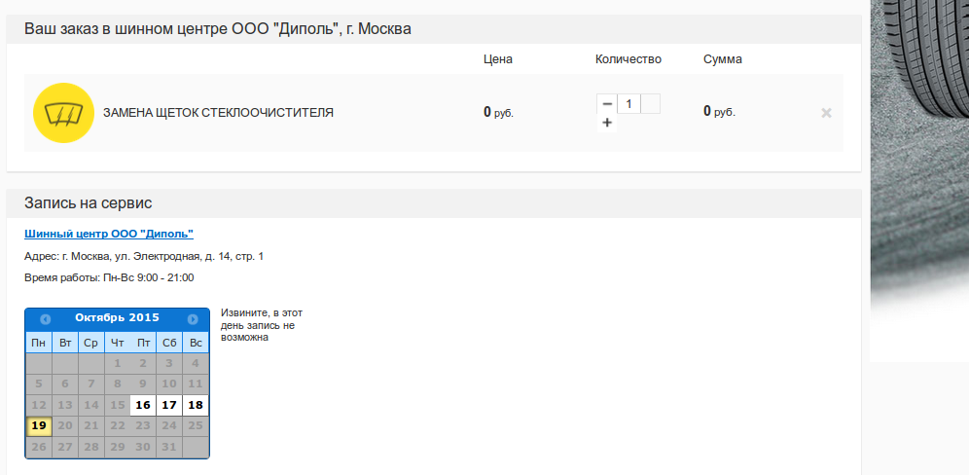Click the yellow wiper blade service icon

point(63,113)
